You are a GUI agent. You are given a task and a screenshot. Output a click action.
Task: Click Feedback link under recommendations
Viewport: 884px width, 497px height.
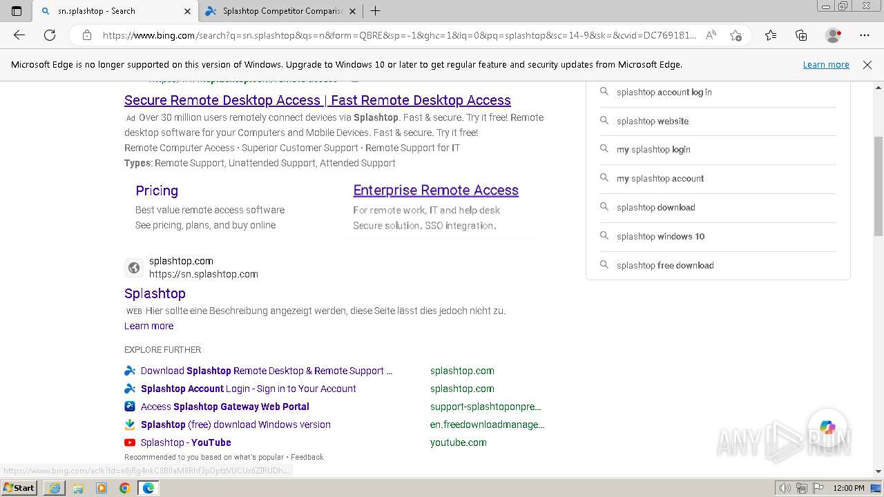[x=307, y=457]
